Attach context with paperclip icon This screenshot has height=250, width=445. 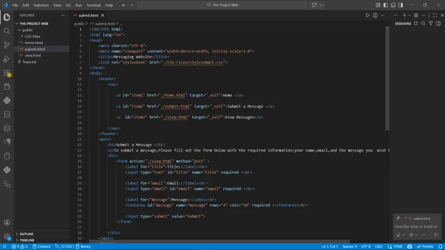click(x=398, y=218)
